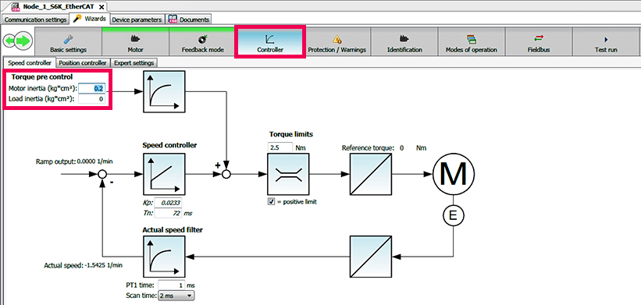This screenshot has width=641, height=305.
Task: Open the Basic settings wizard step
Action: click(68, 41)
